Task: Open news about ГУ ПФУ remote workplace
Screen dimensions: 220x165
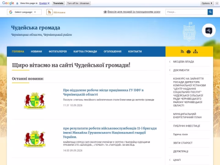Action: point(103,92)
